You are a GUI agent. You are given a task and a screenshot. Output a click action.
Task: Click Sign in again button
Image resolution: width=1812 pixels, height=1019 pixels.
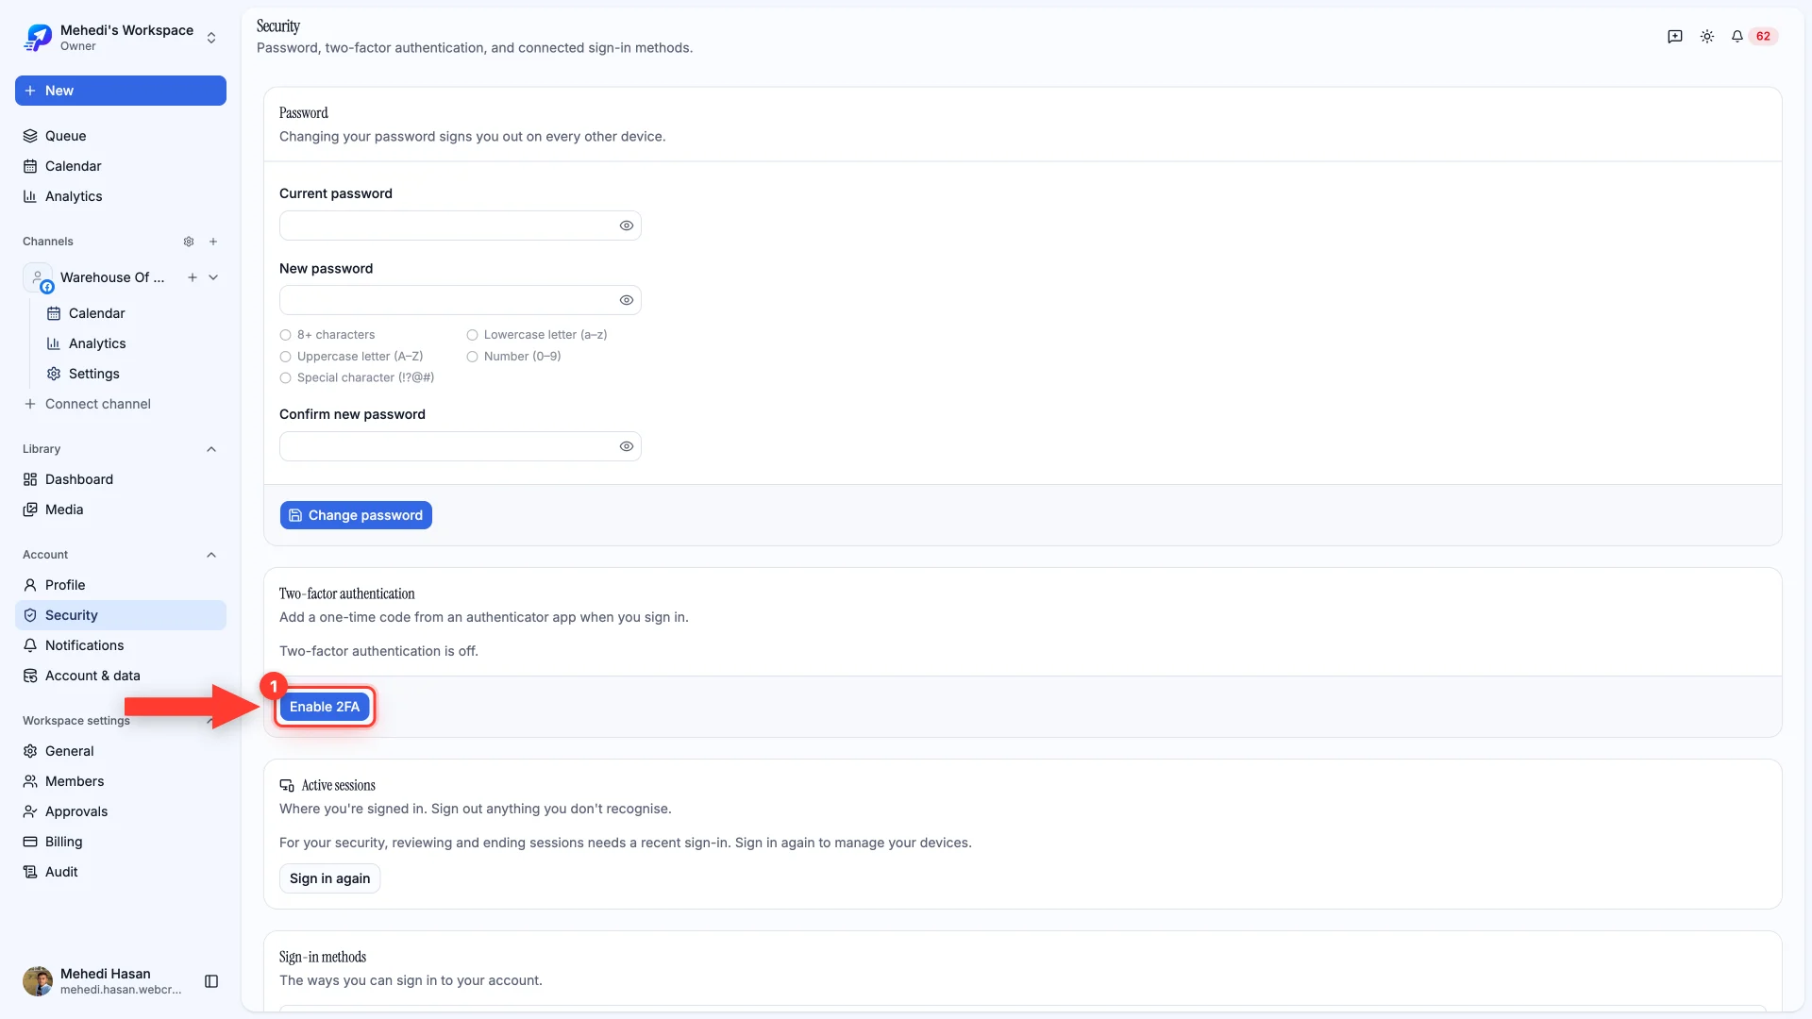(329, 878)
